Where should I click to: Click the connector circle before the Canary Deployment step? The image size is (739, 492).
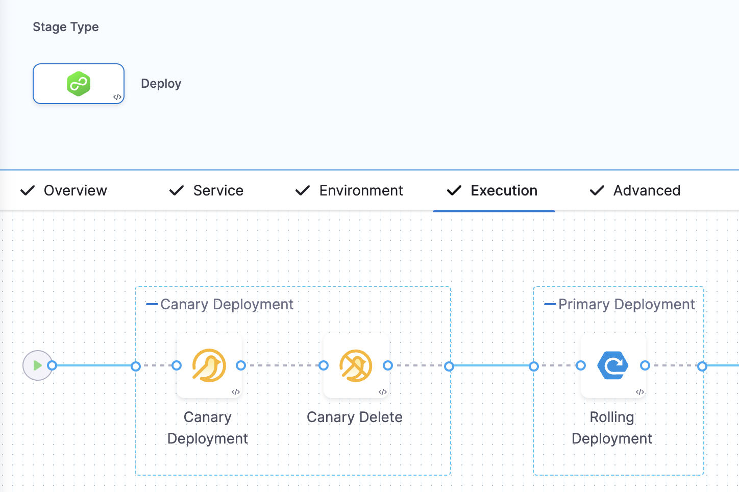[x=176, y=365]
